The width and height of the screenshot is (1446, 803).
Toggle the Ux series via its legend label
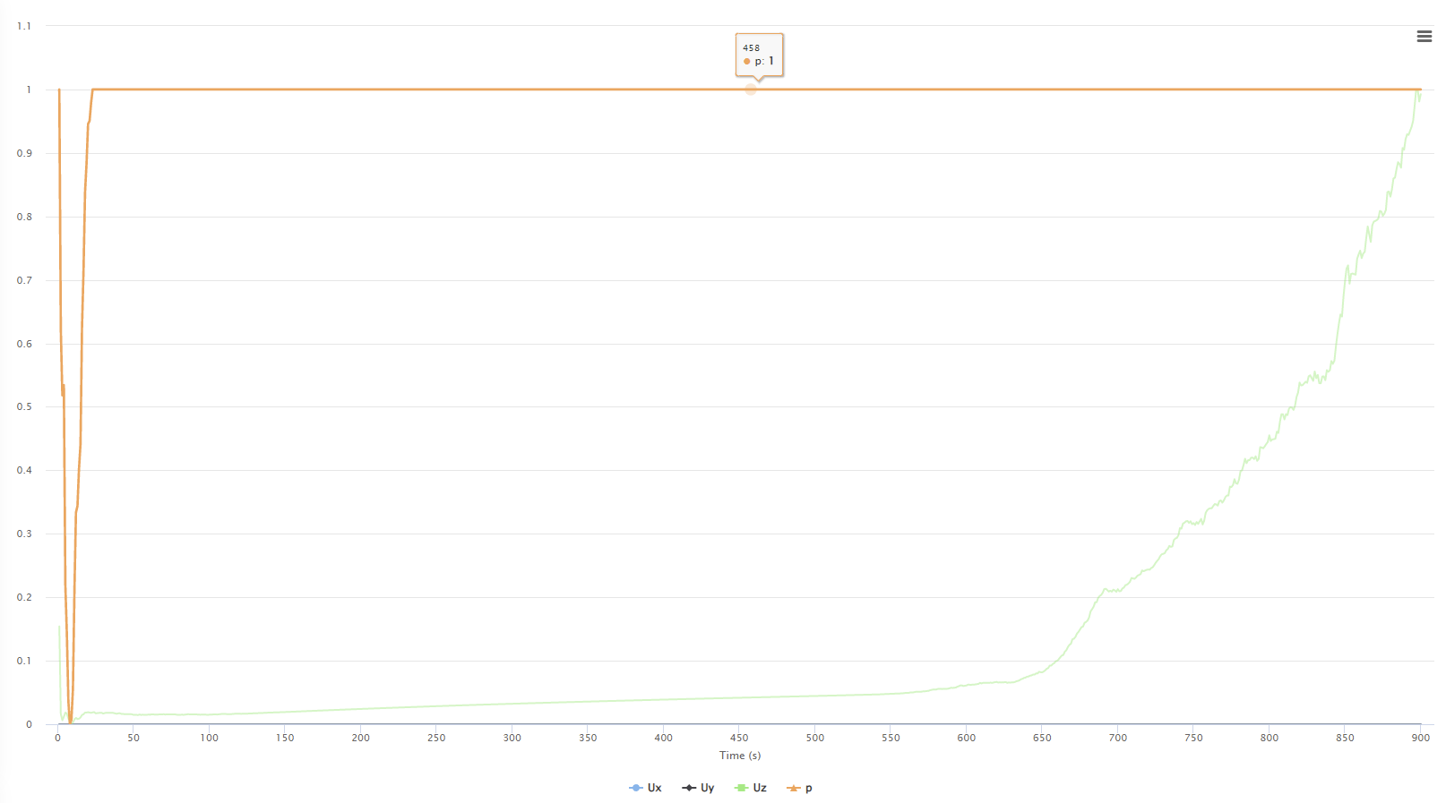pos(655,788)
